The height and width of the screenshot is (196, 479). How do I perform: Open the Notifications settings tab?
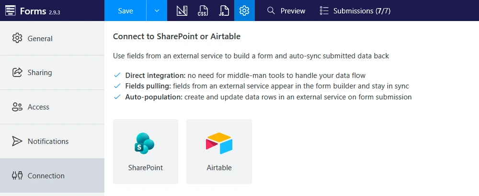(52, 142)
